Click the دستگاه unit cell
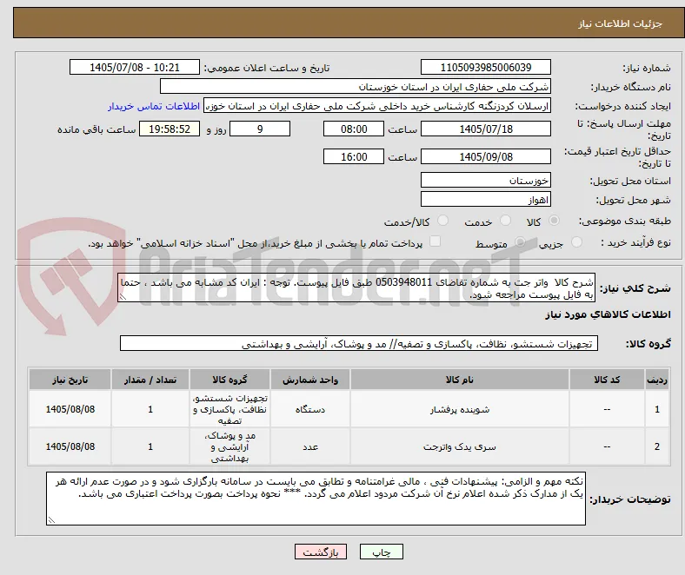Screen dimensions: 685x575 pyautogui.click(x=310, y=409)
